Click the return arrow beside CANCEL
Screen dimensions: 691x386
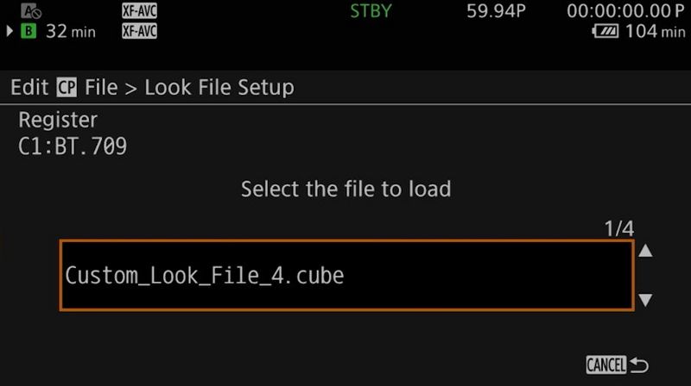(x=639, y=365)
